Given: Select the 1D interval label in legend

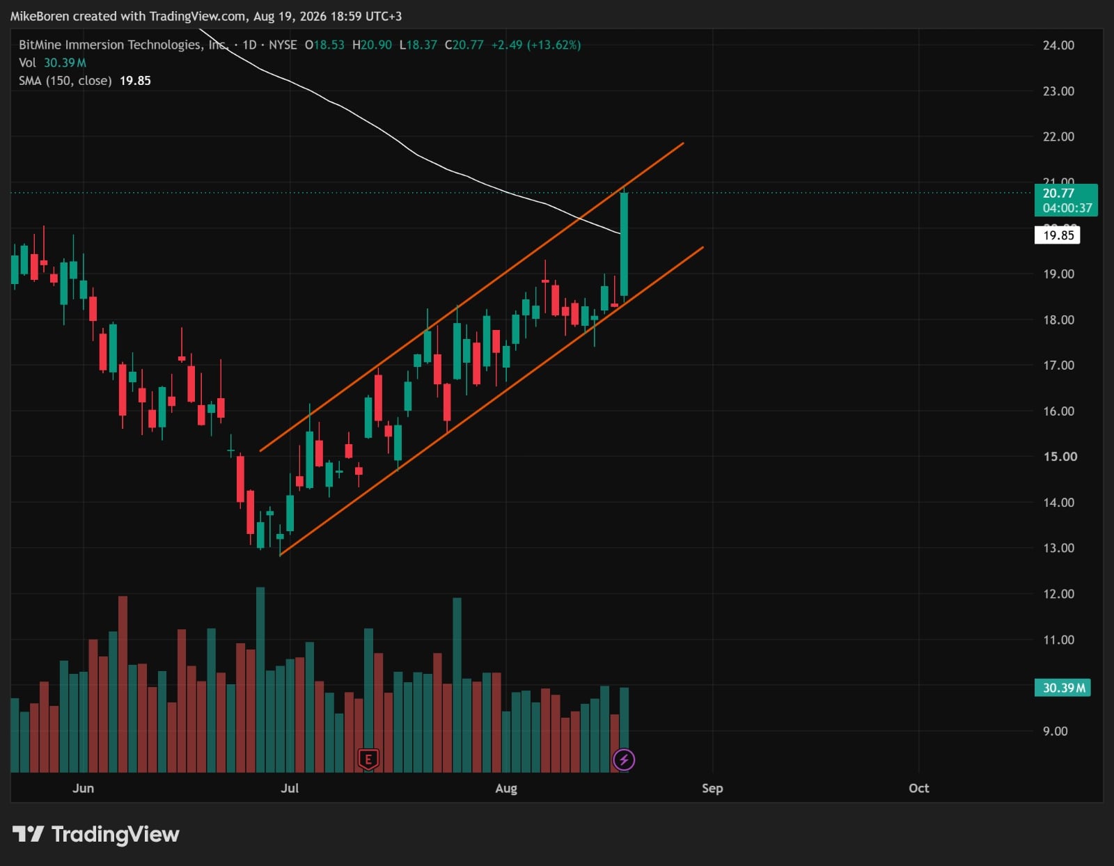Looking at the screenshot, I should tap(249, 45).
